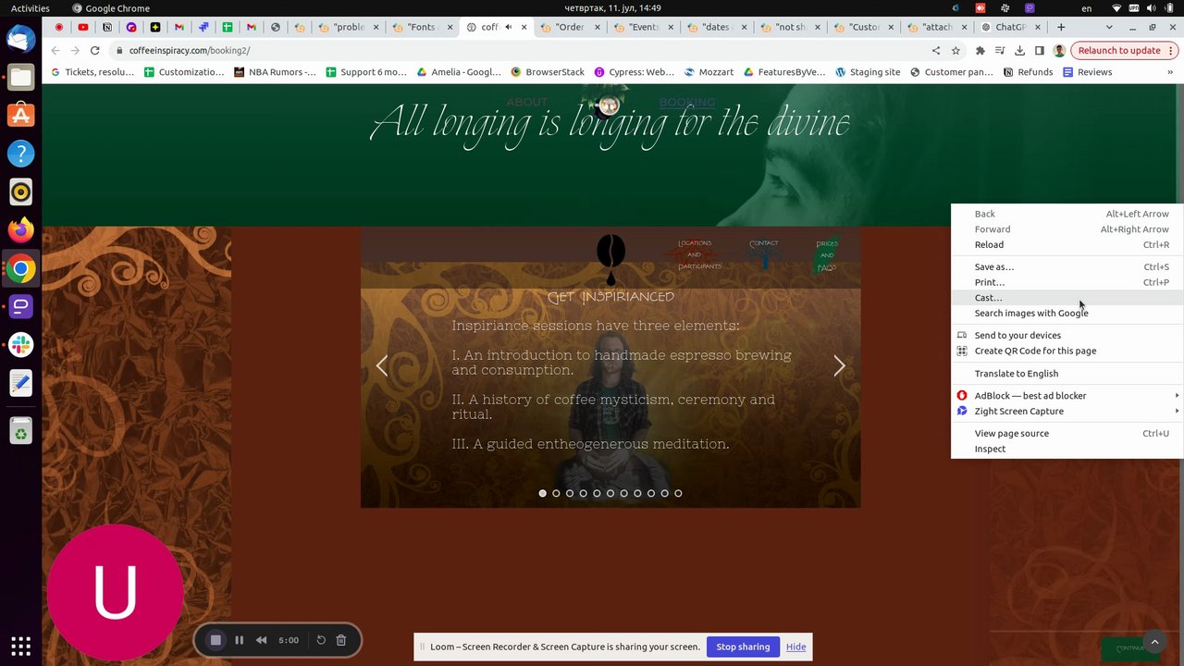Screen dimensions: 1184x666
Task: Open Firefox from the dock
Action: pos(20,229)
